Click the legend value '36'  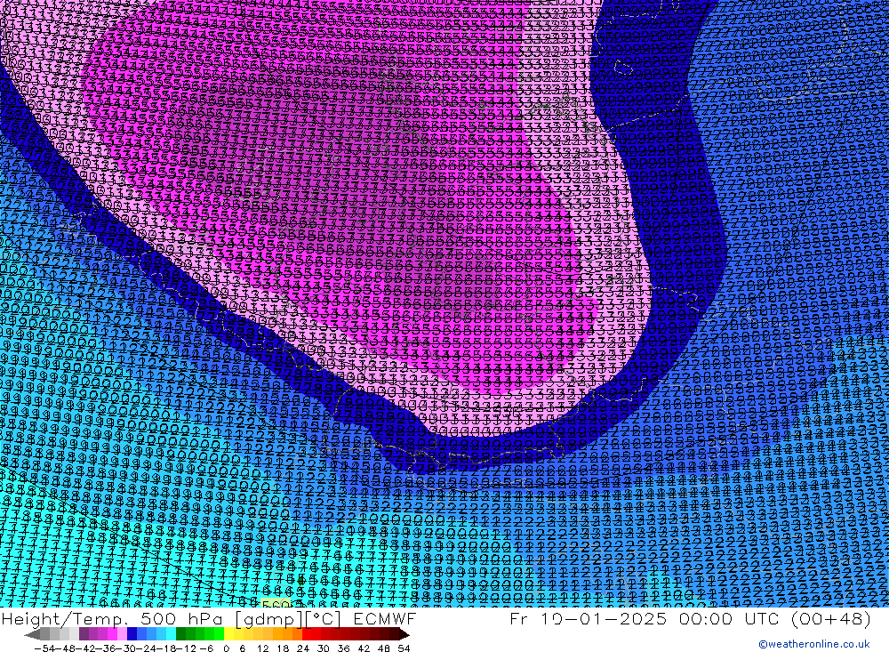pos(343,648)
